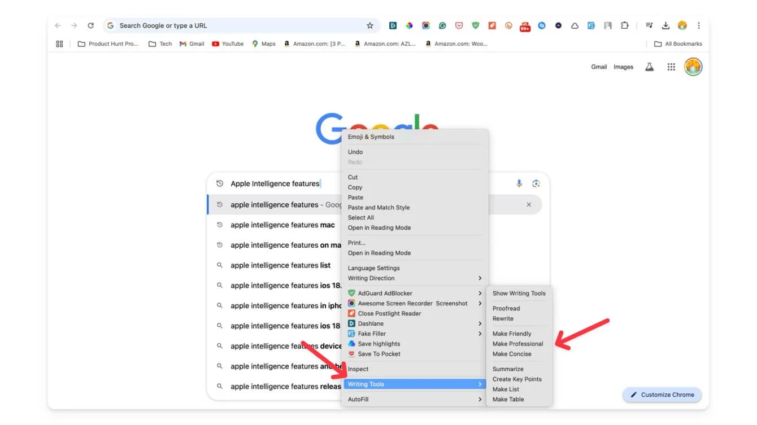Search by image with the Lens icon

[536, 183]
